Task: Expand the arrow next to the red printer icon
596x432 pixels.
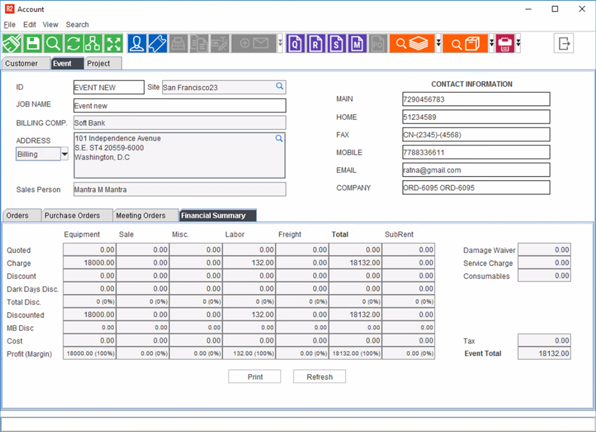Action: 518,43
